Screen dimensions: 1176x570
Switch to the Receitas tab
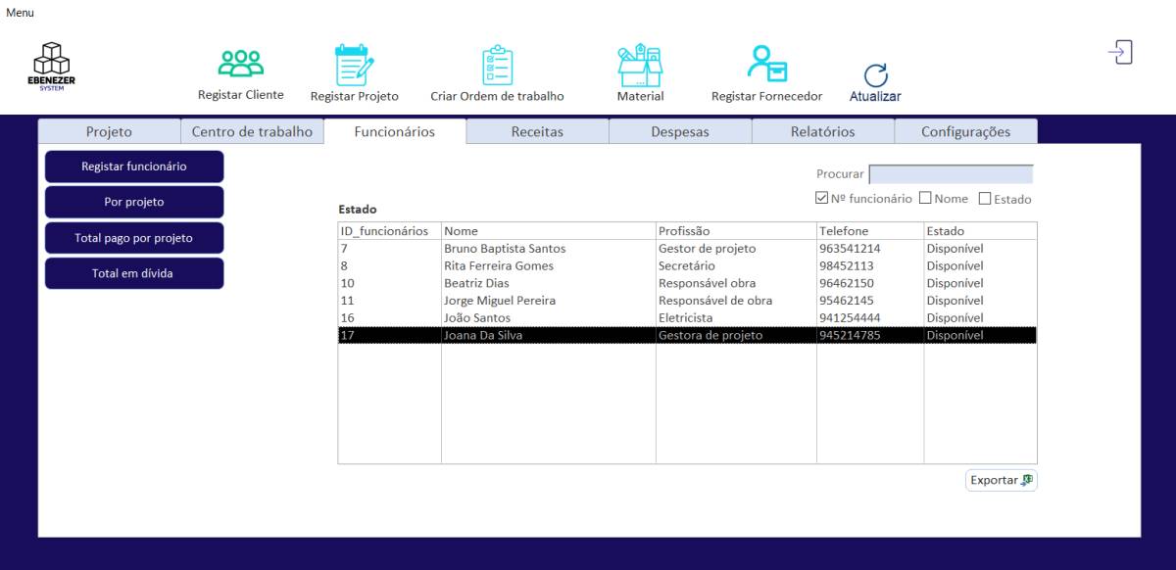tap(538, 131)
